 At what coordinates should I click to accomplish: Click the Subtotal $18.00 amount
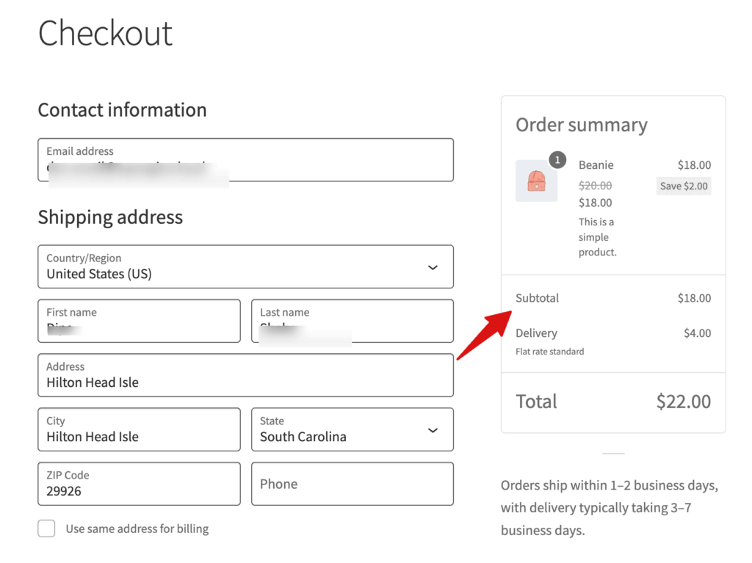tap(694, 298)
